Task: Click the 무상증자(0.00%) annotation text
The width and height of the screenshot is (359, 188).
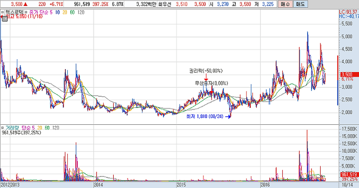Action: pos(211,83)
